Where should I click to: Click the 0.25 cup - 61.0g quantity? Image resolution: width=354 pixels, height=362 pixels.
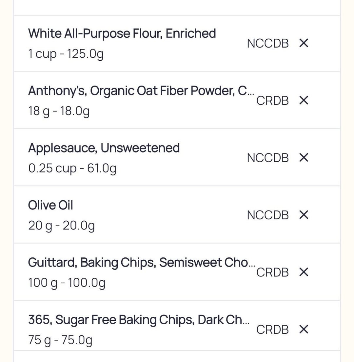[72, 168]
